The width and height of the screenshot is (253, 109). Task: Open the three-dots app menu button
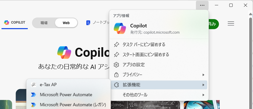click(202, 5)
